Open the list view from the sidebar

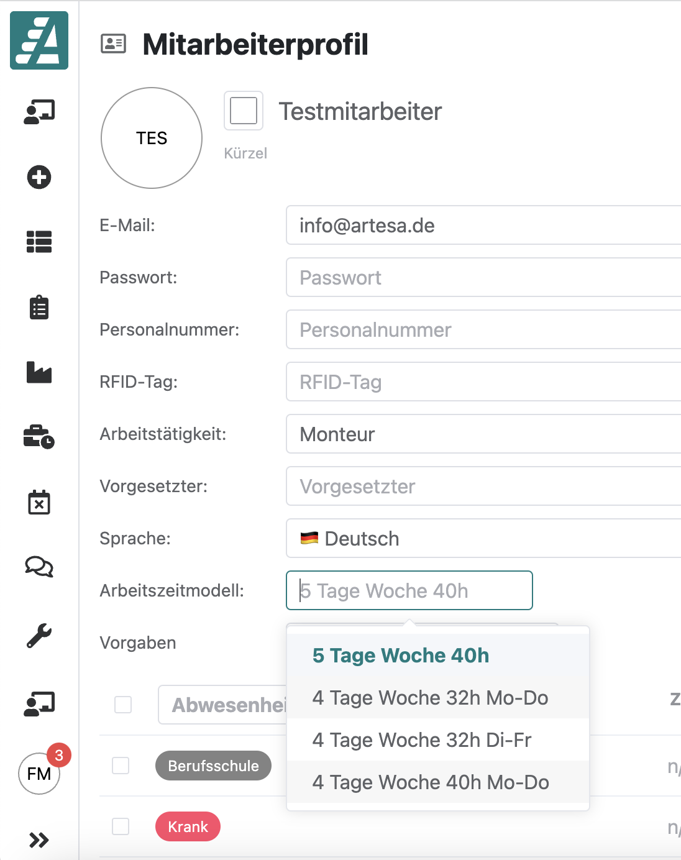[39, 243]
